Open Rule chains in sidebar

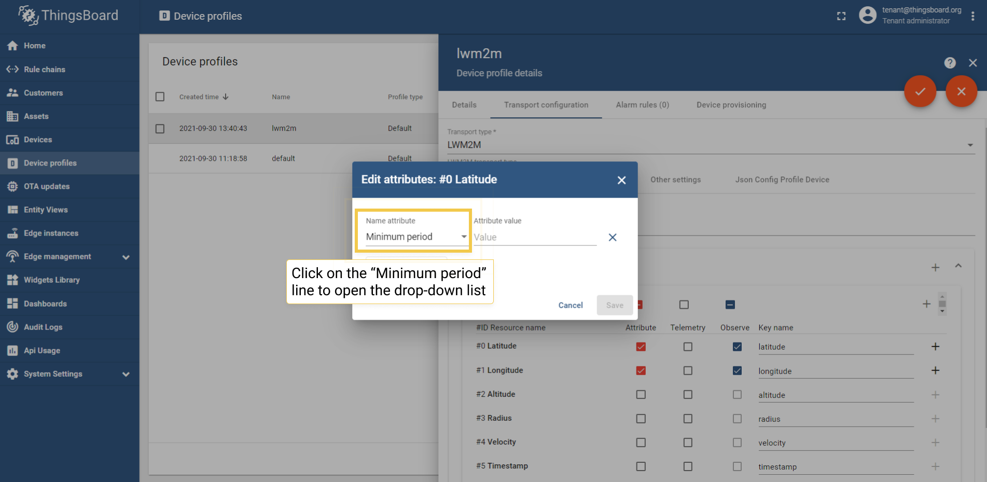69,69
